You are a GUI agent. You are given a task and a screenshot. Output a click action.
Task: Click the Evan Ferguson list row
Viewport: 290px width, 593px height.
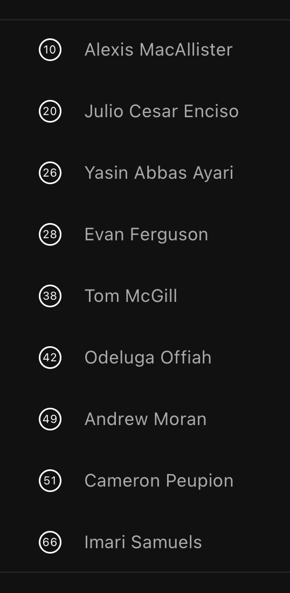[x=145, y=234]
